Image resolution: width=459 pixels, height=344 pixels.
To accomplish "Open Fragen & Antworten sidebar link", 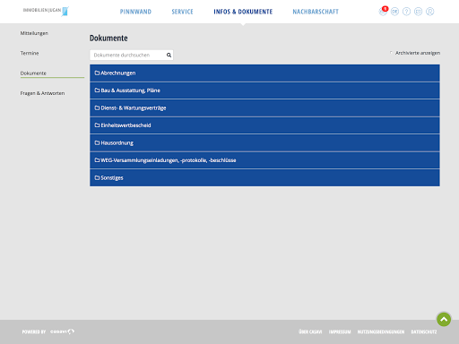I will (x=42, y=93).
